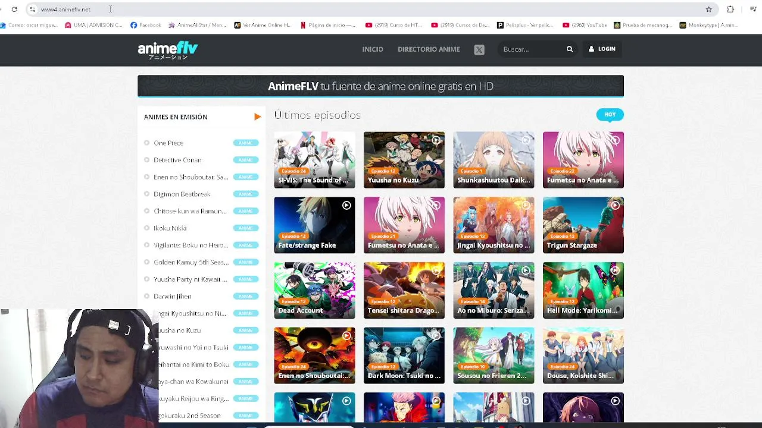Open the UMA | ADMISION bookmark
The width and height of the screenshot is (762, 428).
coord(93,25)
